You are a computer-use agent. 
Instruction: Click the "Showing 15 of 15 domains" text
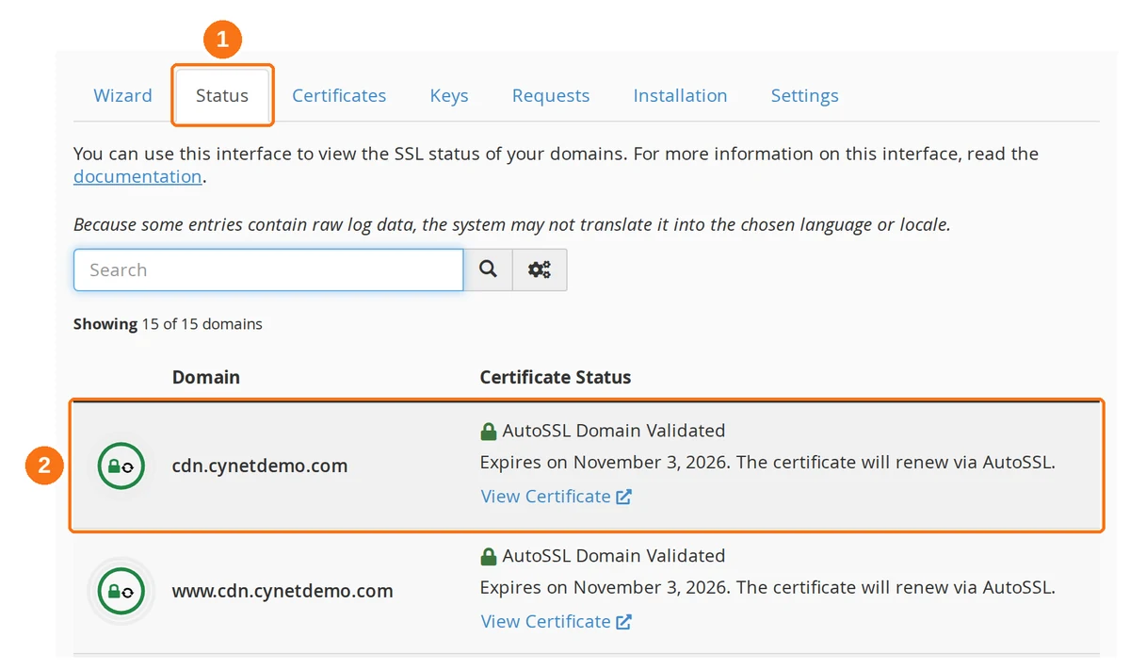(168, 323)
